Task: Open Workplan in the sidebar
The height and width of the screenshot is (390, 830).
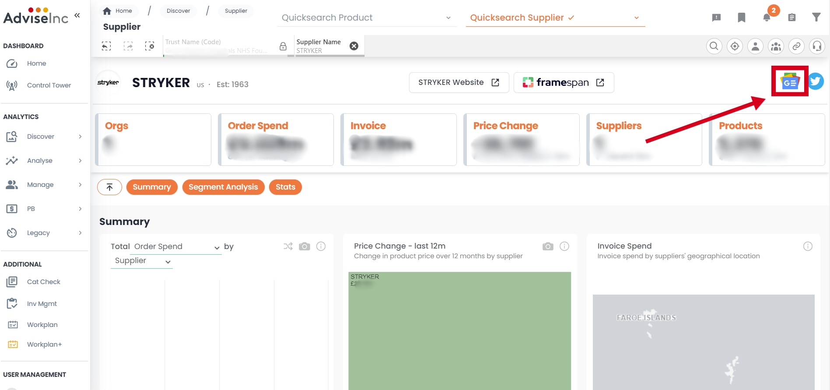Action: 42,325
